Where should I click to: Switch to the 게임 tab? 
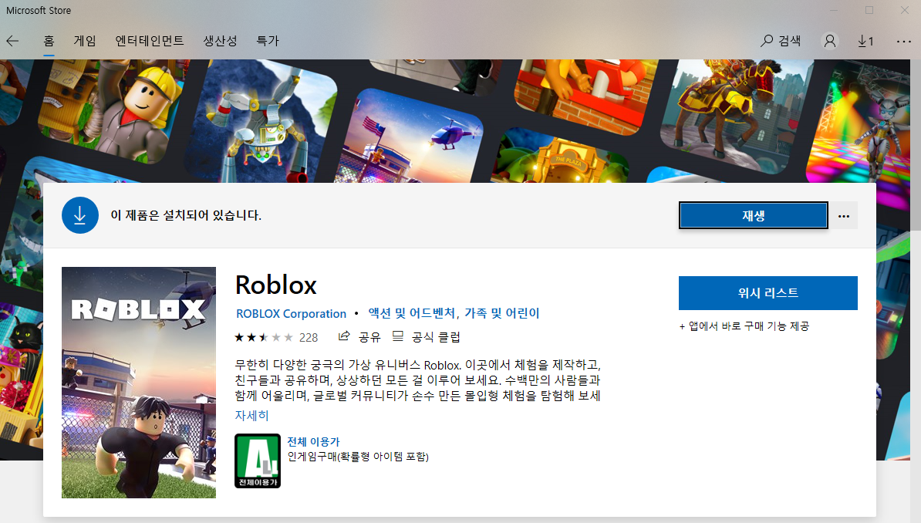pyautogui.click(x=85, y=41)
